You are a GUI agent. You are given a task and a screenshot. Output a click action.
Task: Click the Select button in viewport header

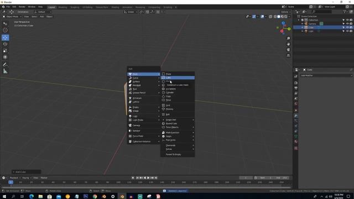point(34,17)
